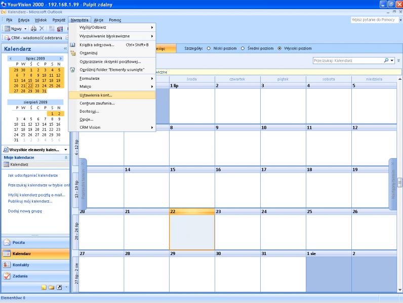Image resolution: width=403 pixels, height=303 pixels.
Task: Click the red people meeting icon in toolbar
Action: [x=60, y=29]
